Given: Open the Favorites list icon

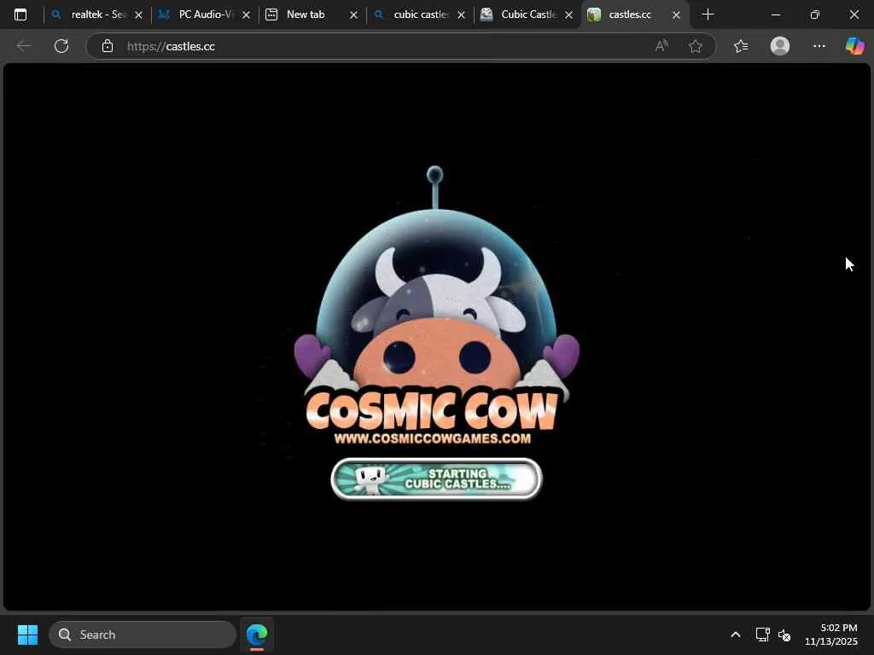Looking at the screenshot, I should tap(741, 46).
